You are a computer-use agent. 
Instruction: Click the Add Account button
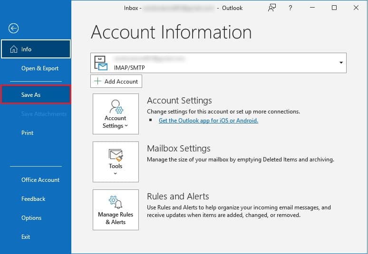116,81
